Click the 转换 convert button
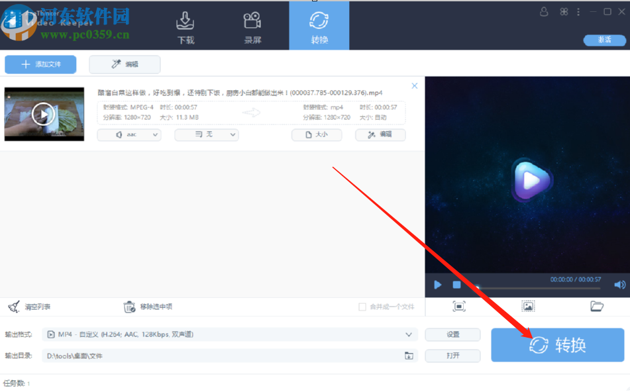The width and height of the screenshot is (630, 392). point(557,345)
